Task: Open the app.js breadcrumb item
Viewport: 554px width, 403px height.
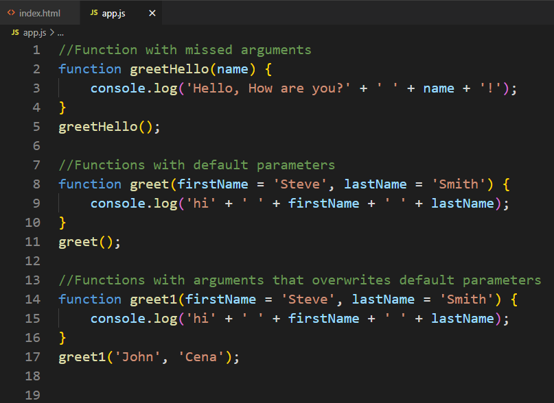Action: (x=34, y=33)
